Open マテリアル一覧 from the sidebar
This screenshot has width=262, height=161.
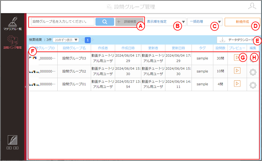(x=13, y=24)
